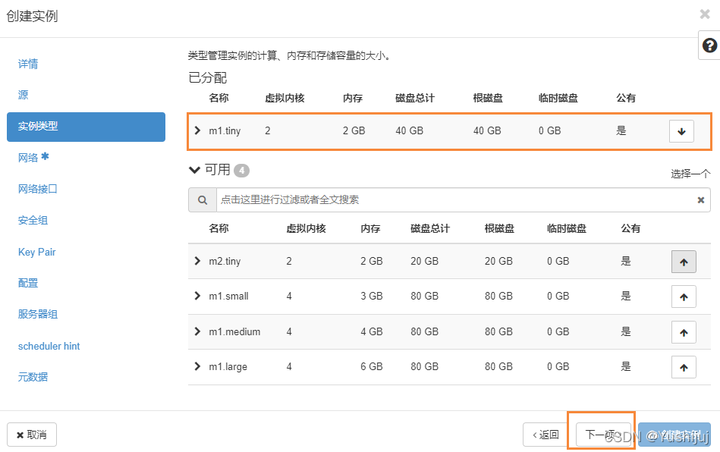Viewport: 720px width, 452px height.
Task: Click the 取消 cancel button
Action: tap(32, 435)
